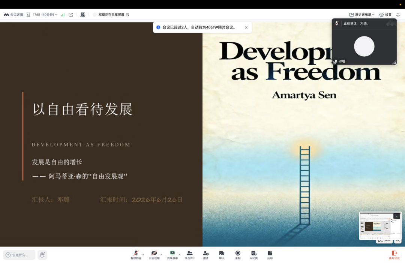Expand the 17:51 (40分钟) duration dropdown

coord(45,15)
